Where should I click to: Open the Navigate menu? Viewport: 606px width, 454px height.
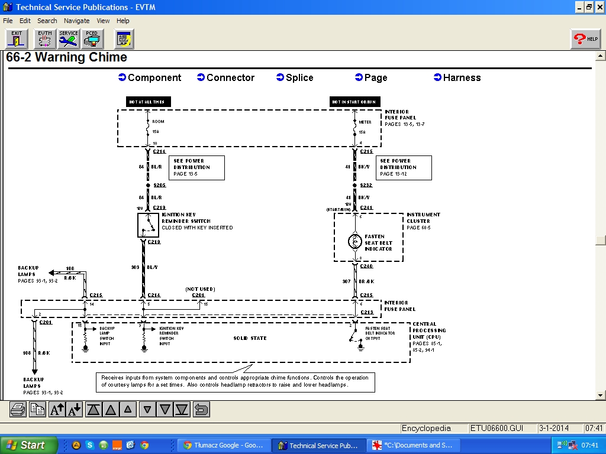76,21
